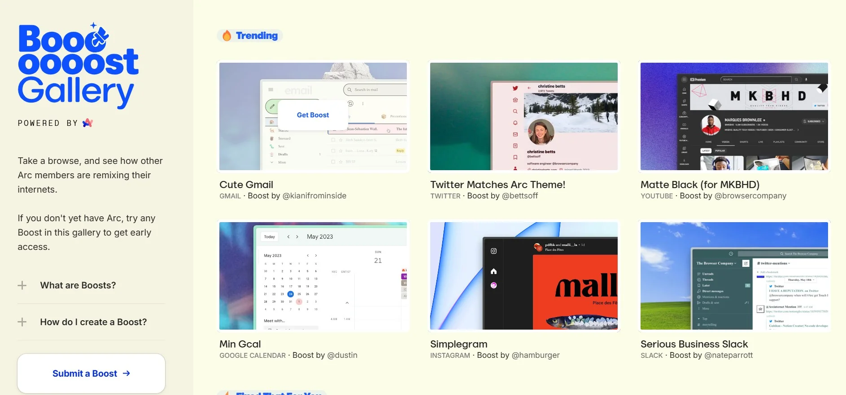This screenshot has height=395, width=846.
Task: Open the Cute Gmail thumbnail
Action: click(x=313, y=116)
